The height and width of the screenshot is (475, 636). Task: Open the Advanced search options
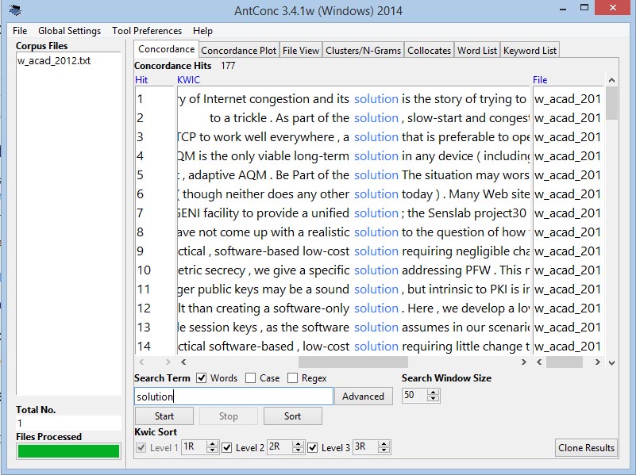pos(363,396)
